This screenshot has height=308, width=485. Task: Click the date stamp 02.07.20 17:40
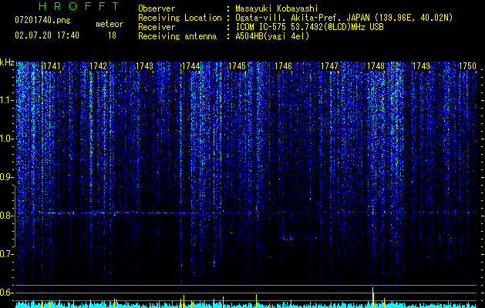coord(47,35)
